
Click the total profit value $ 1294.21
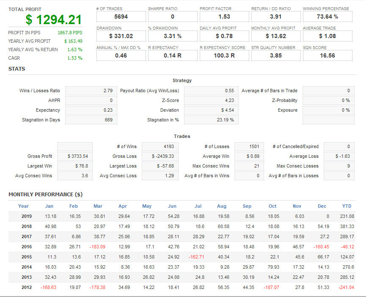[53, 19]
